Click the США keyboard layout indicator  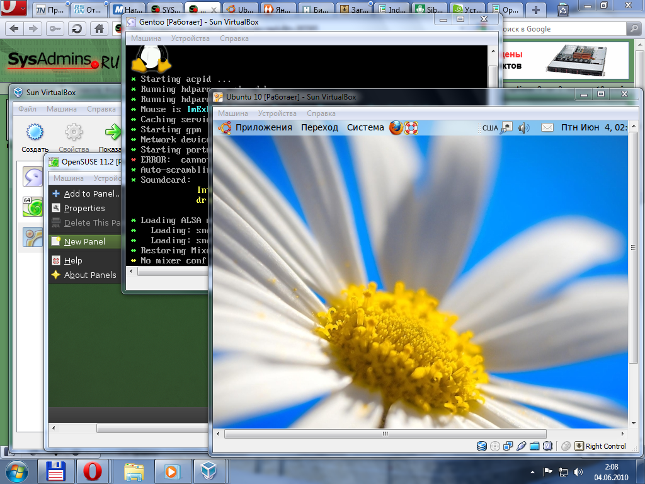tap(490, 128)
